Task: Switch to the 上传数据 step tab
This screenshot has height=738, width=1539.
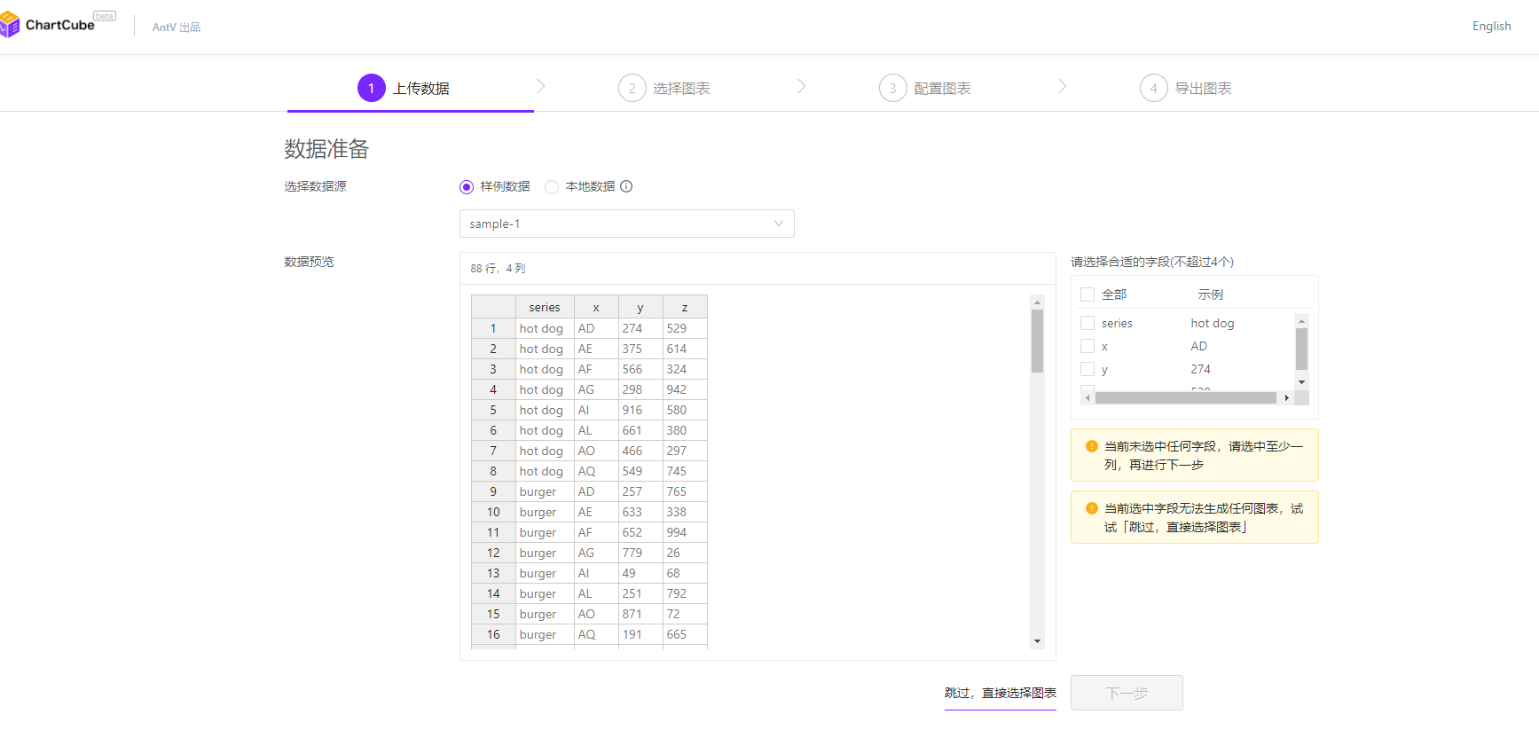Action: 411,88
